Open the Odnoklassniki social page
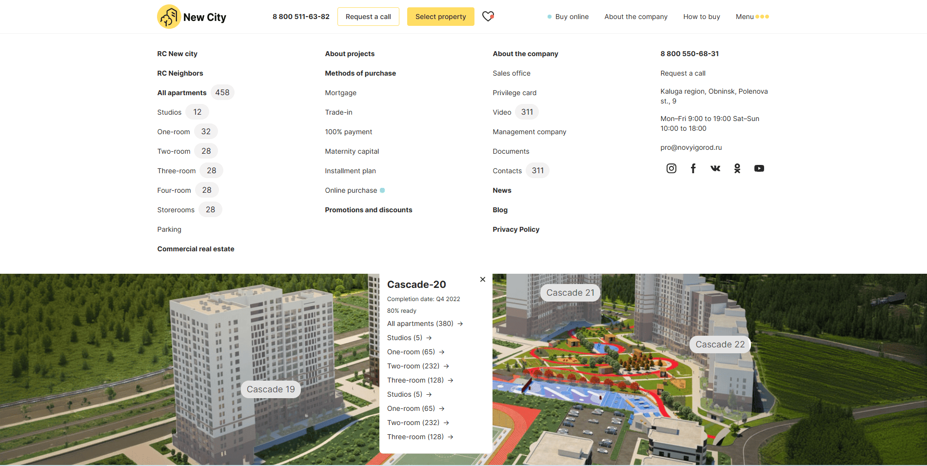This screenshot has height=466, width=927. [x=737, y=168]
